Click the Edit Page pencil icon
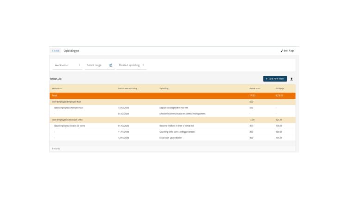 (282, 51)
